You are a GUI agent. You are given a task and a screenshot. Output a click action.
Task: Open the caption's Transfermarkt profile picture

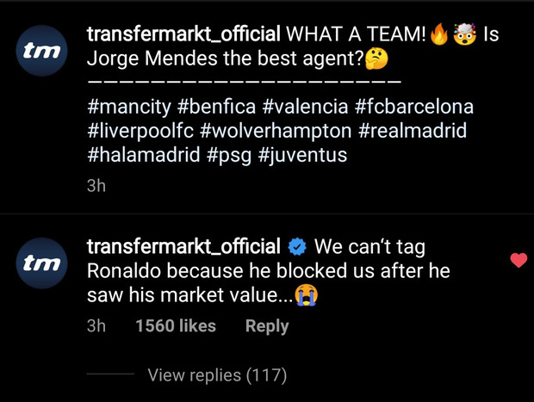(x=42, y=53)
